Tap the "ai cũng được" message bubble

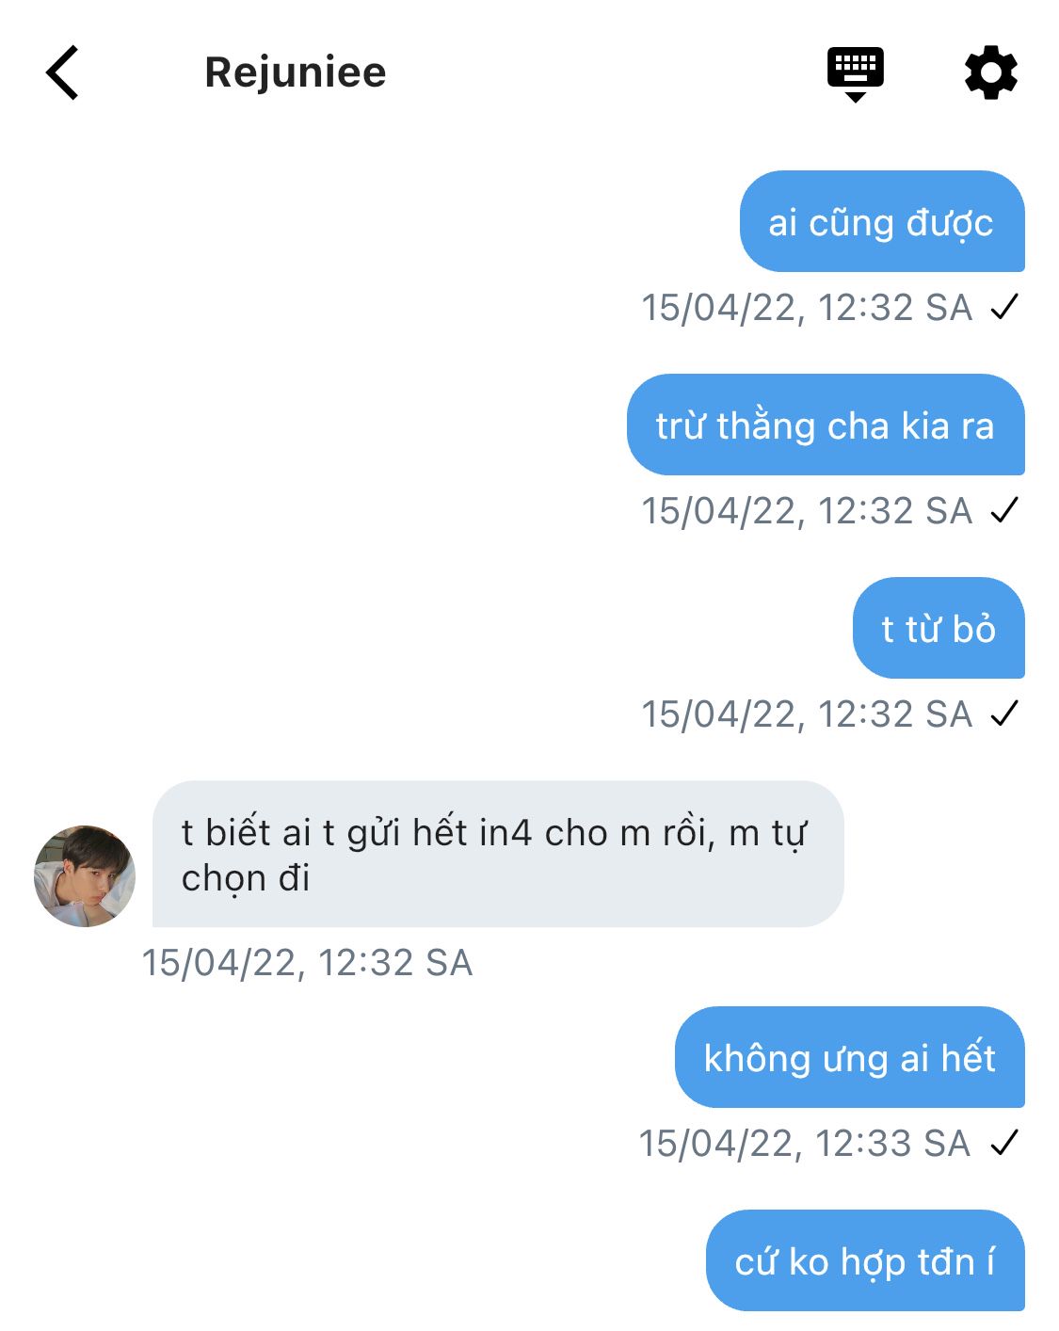coord(881,222)
